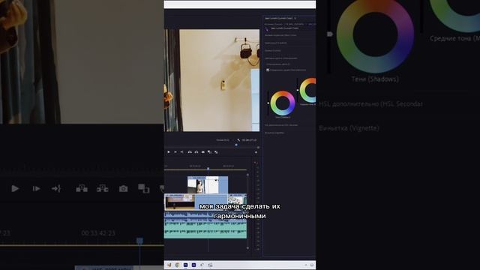Play the sequence in the Program monitor
This screenshot has width=480, height=270.
click(x=169, y=151)
